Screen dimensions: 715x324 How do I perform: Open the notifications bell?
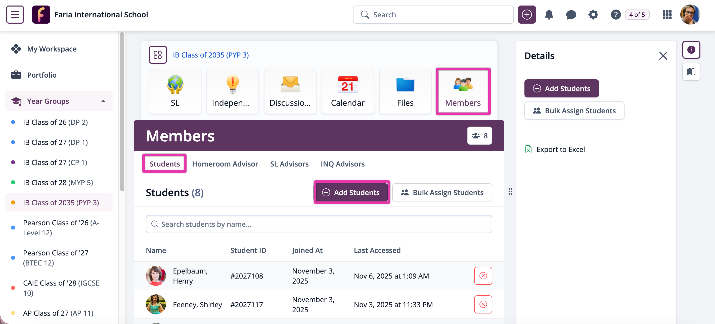(x=549, y=14)
